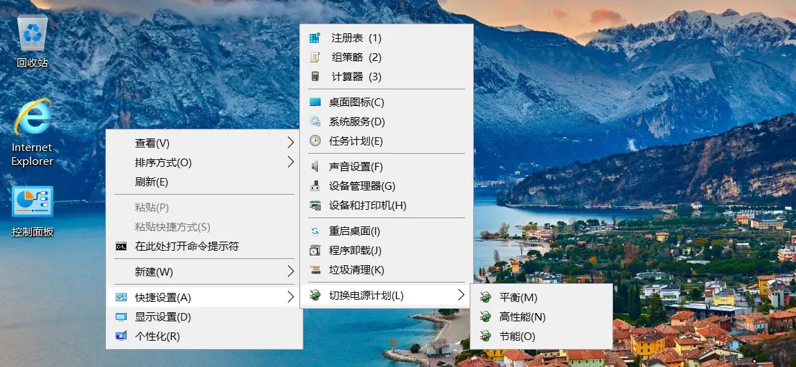Launch 计算器 (3) menu entry
The image size is (796, 367).
point(387,77)
